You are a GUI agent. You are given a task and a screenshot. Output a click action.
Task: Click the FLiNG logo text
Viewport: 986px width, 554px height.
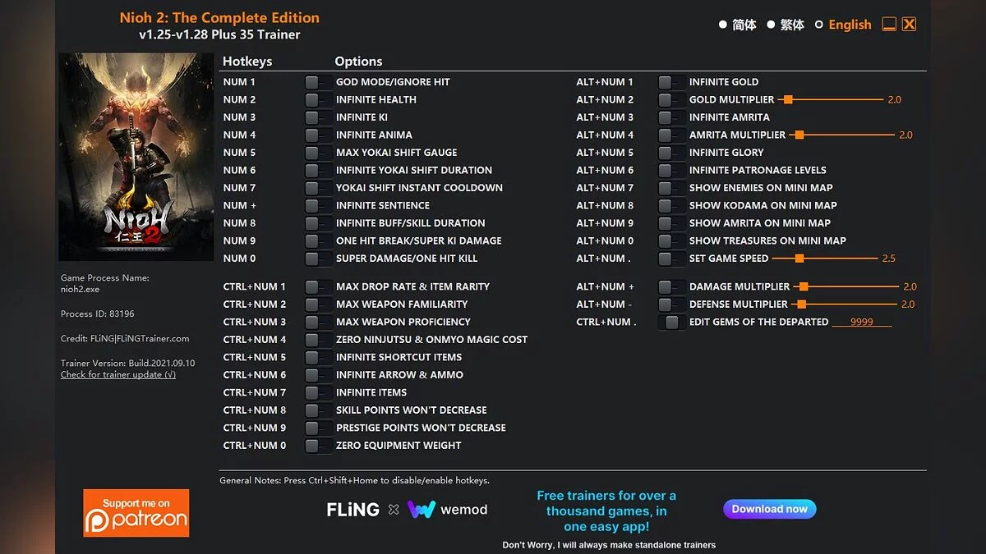tap(353, 510)
